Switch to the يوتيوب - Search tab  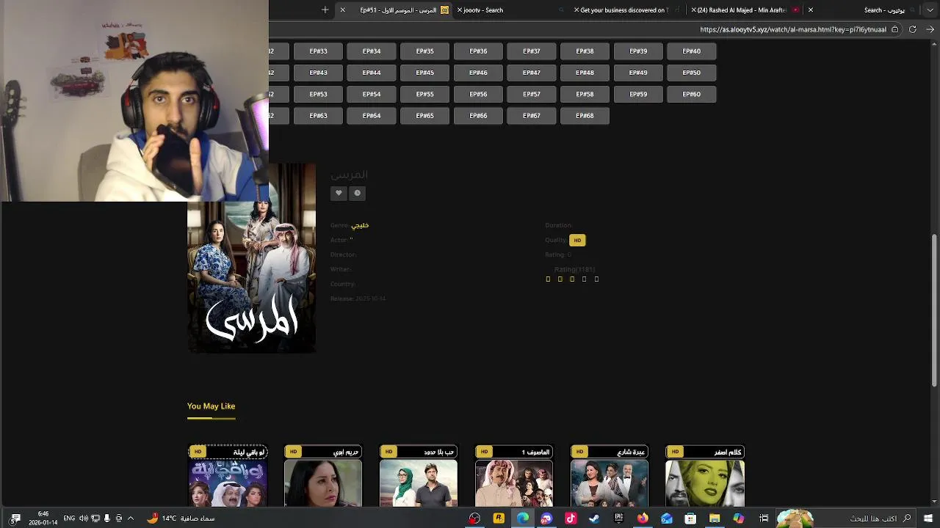pyautogui.click(x=863, y=10)
